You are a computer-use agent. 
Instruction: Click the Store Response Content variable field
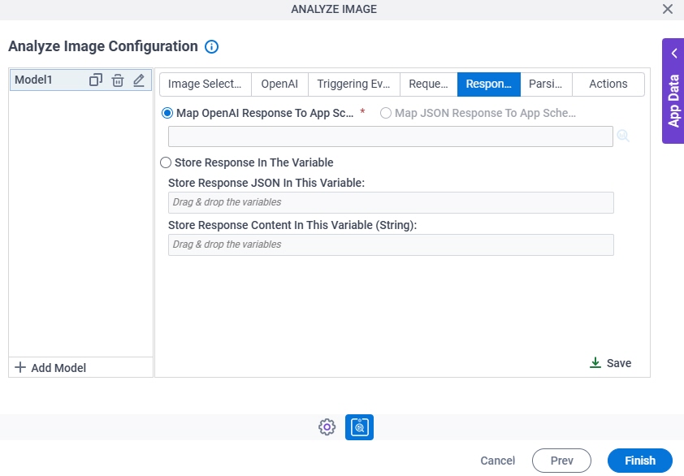[391, 244]
